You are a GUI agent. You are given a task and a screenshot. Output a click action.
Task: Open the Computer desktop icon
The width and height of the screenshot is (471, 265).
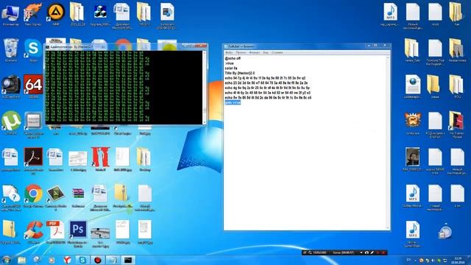click(x=10, y=14)
